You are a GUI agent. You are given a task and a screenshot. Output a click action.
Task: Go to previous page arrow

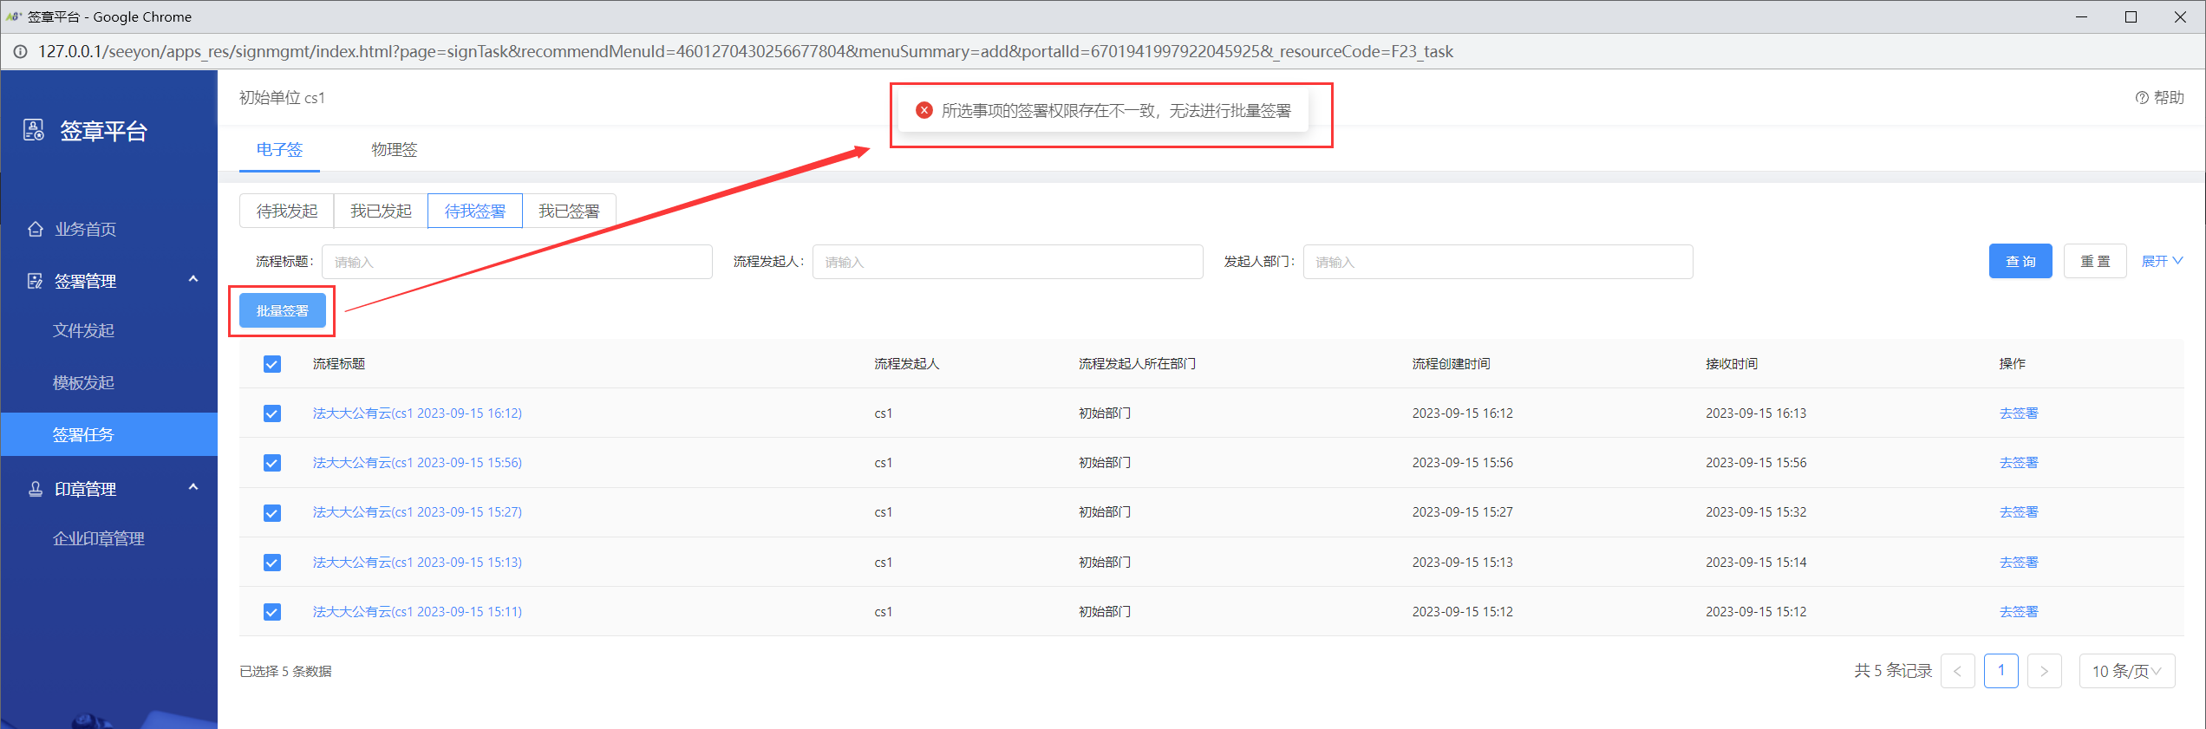tap(1957, 671)
